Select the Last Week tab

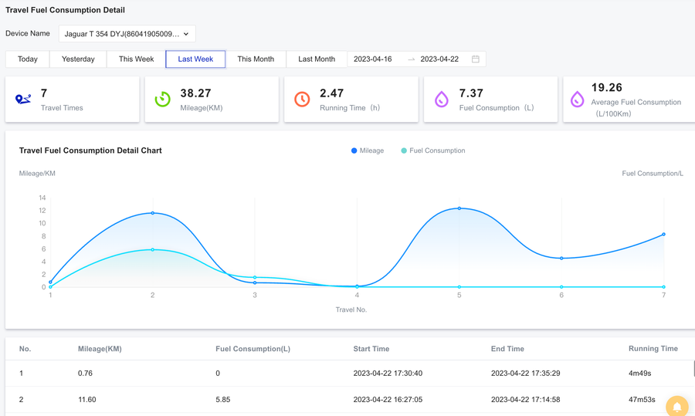(195, 59)
